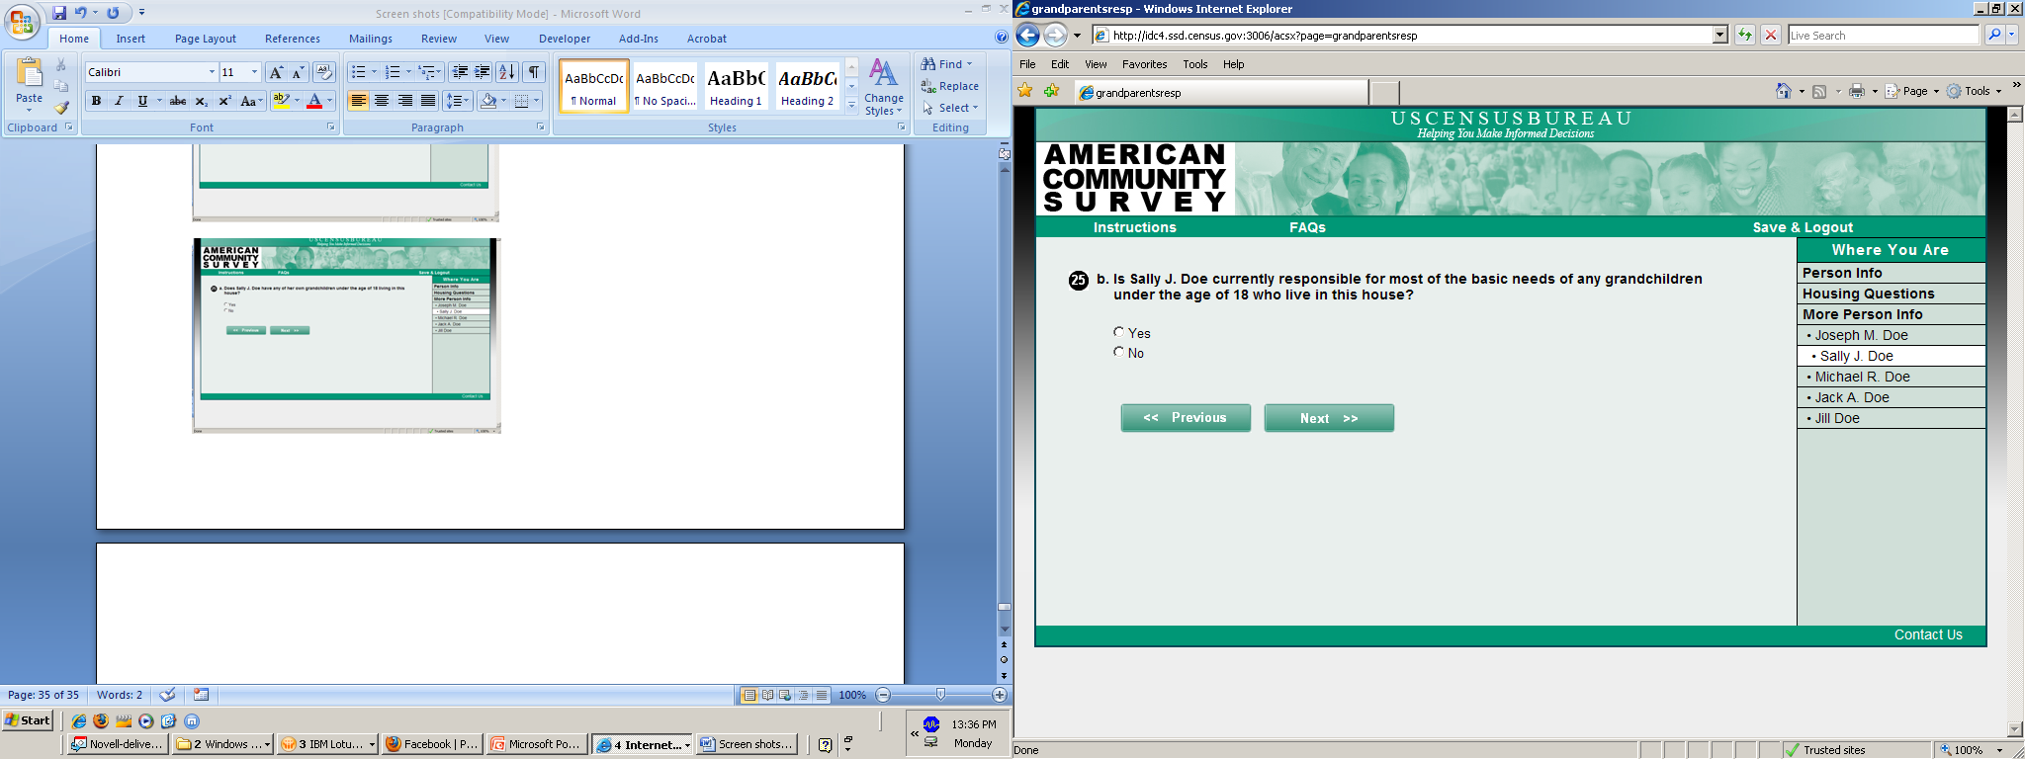Center-align the paragraph in Word
Viewport: 2025px width, 759px height.
pos(382,101)
